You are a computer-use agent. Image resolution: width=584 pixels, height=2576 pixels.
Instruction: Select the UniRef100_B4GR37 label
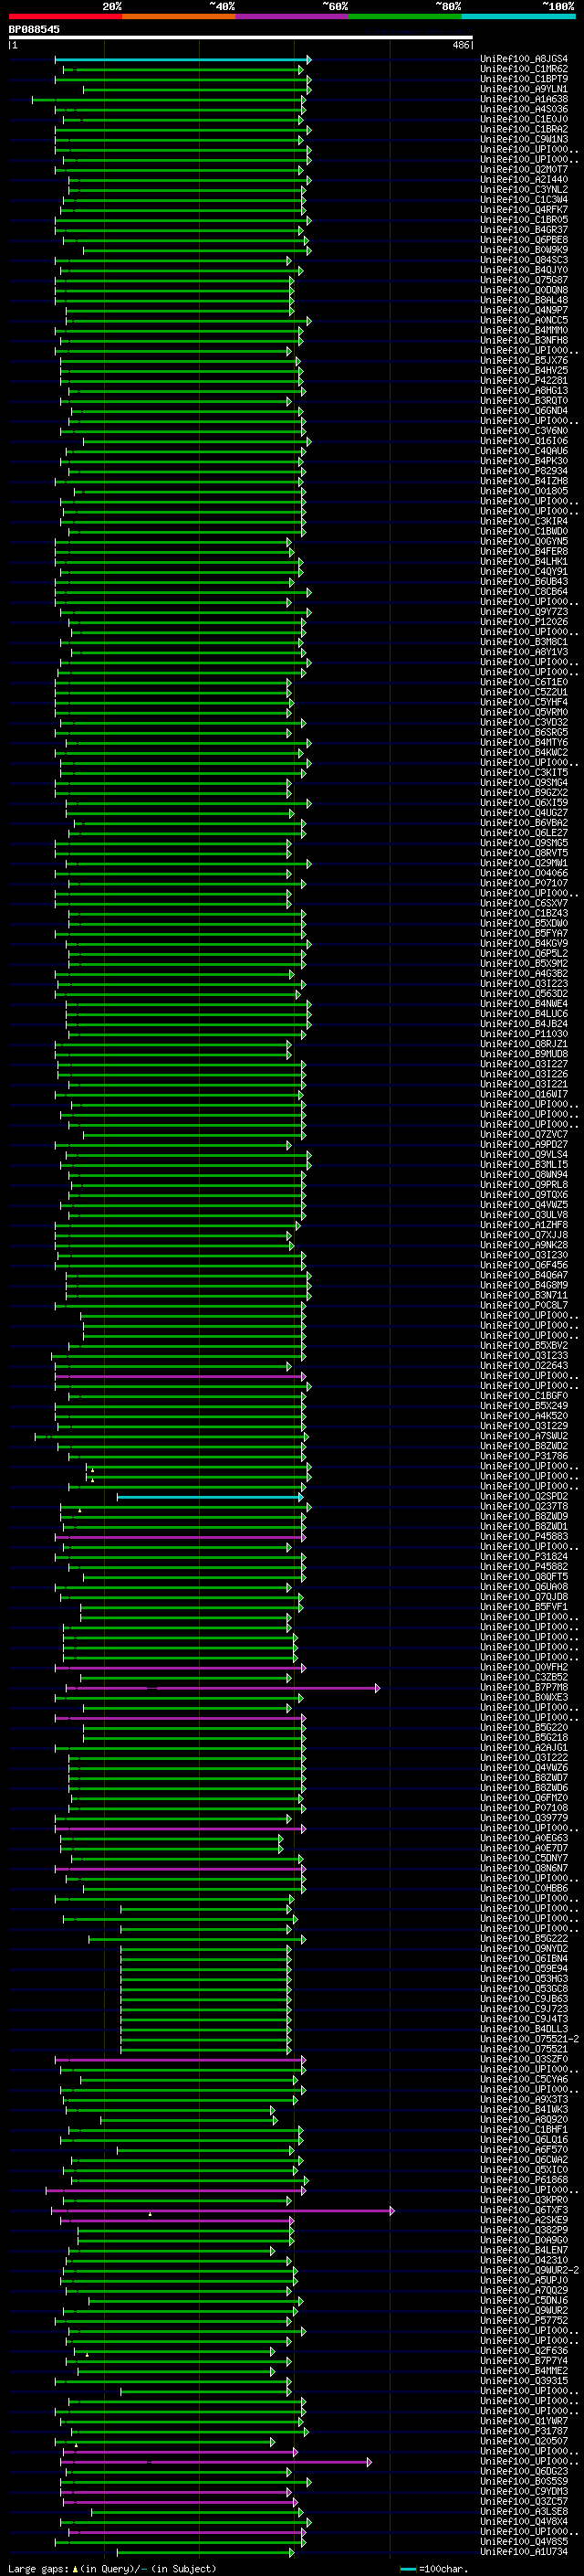click(523, 230)
